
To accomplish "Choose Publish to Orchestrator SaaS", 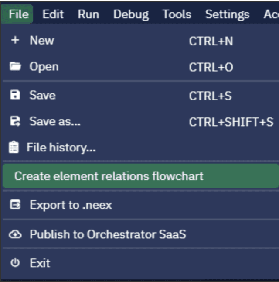I will tap(141, 234).
